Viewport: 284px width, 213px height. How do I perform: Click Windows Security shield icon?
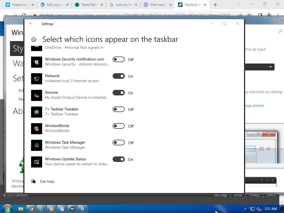pyautogui.click(x=37, y=62)
